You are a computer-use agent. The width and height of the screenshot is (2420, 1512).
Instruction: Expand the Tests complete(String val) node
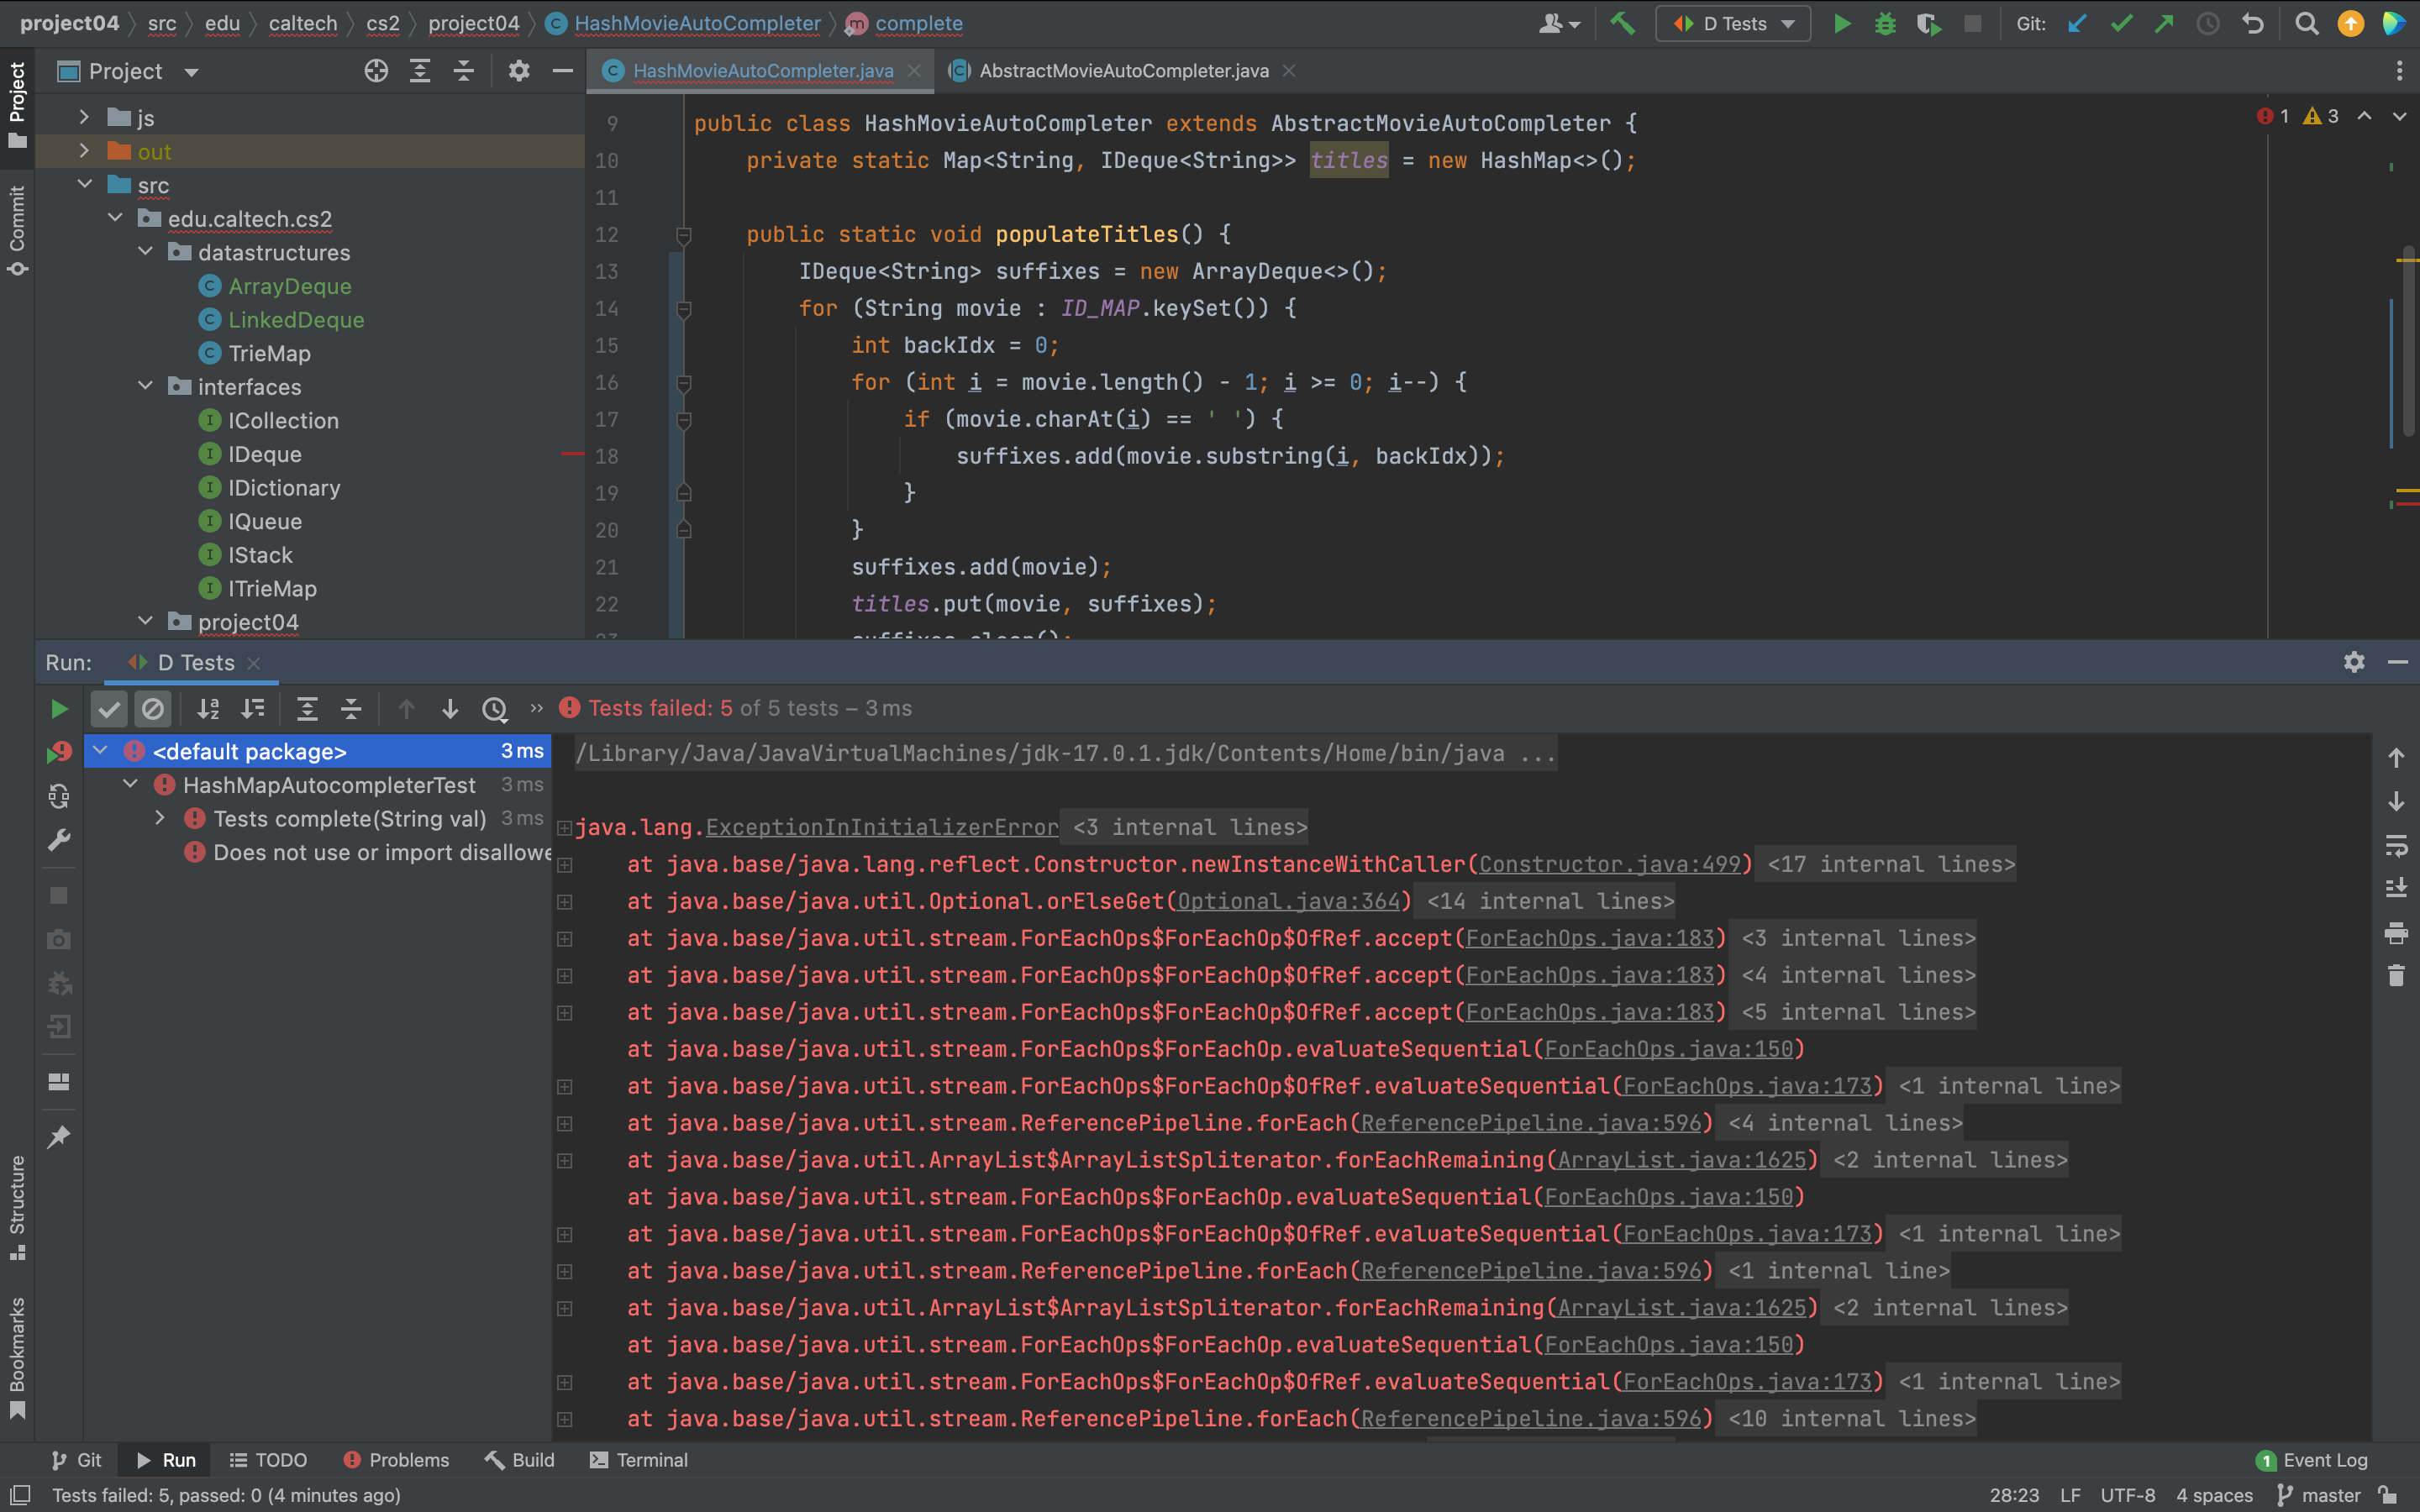click(160, 818)
